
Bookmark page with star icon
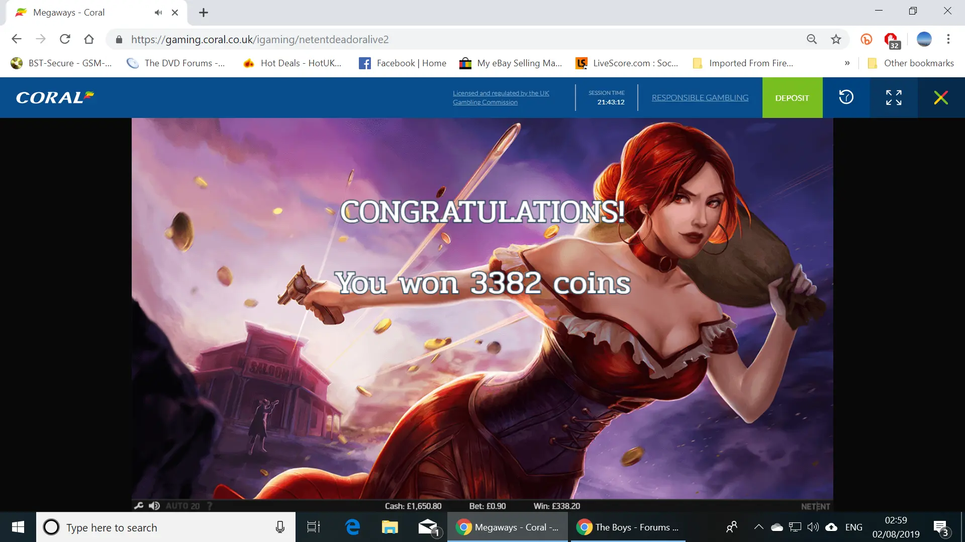(836, 39)
